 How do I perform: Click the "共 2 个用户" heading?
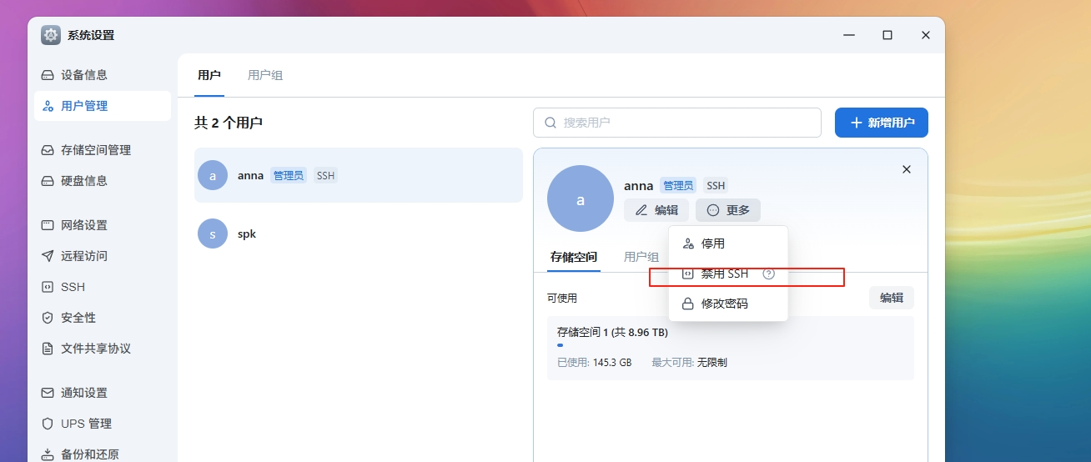coord(229,123)
